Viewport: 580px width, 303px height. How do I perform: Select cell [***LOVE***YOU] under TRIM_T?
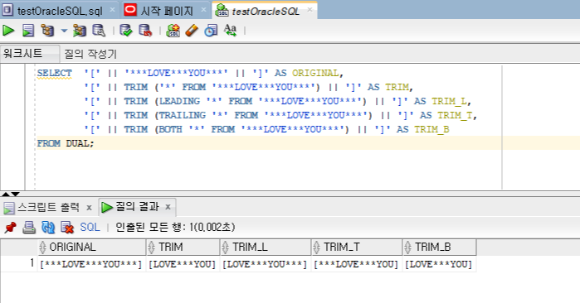coord(357,264)
